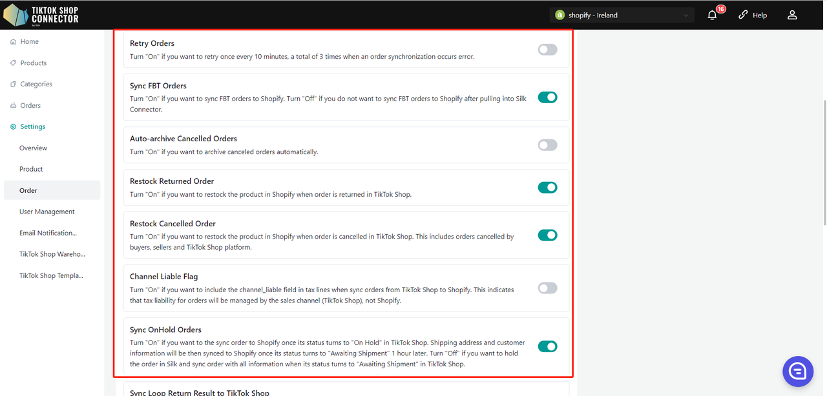Disable the Sync FBT Orders toggle
Screen dimensions: 827x396
[x=547, y=97]
